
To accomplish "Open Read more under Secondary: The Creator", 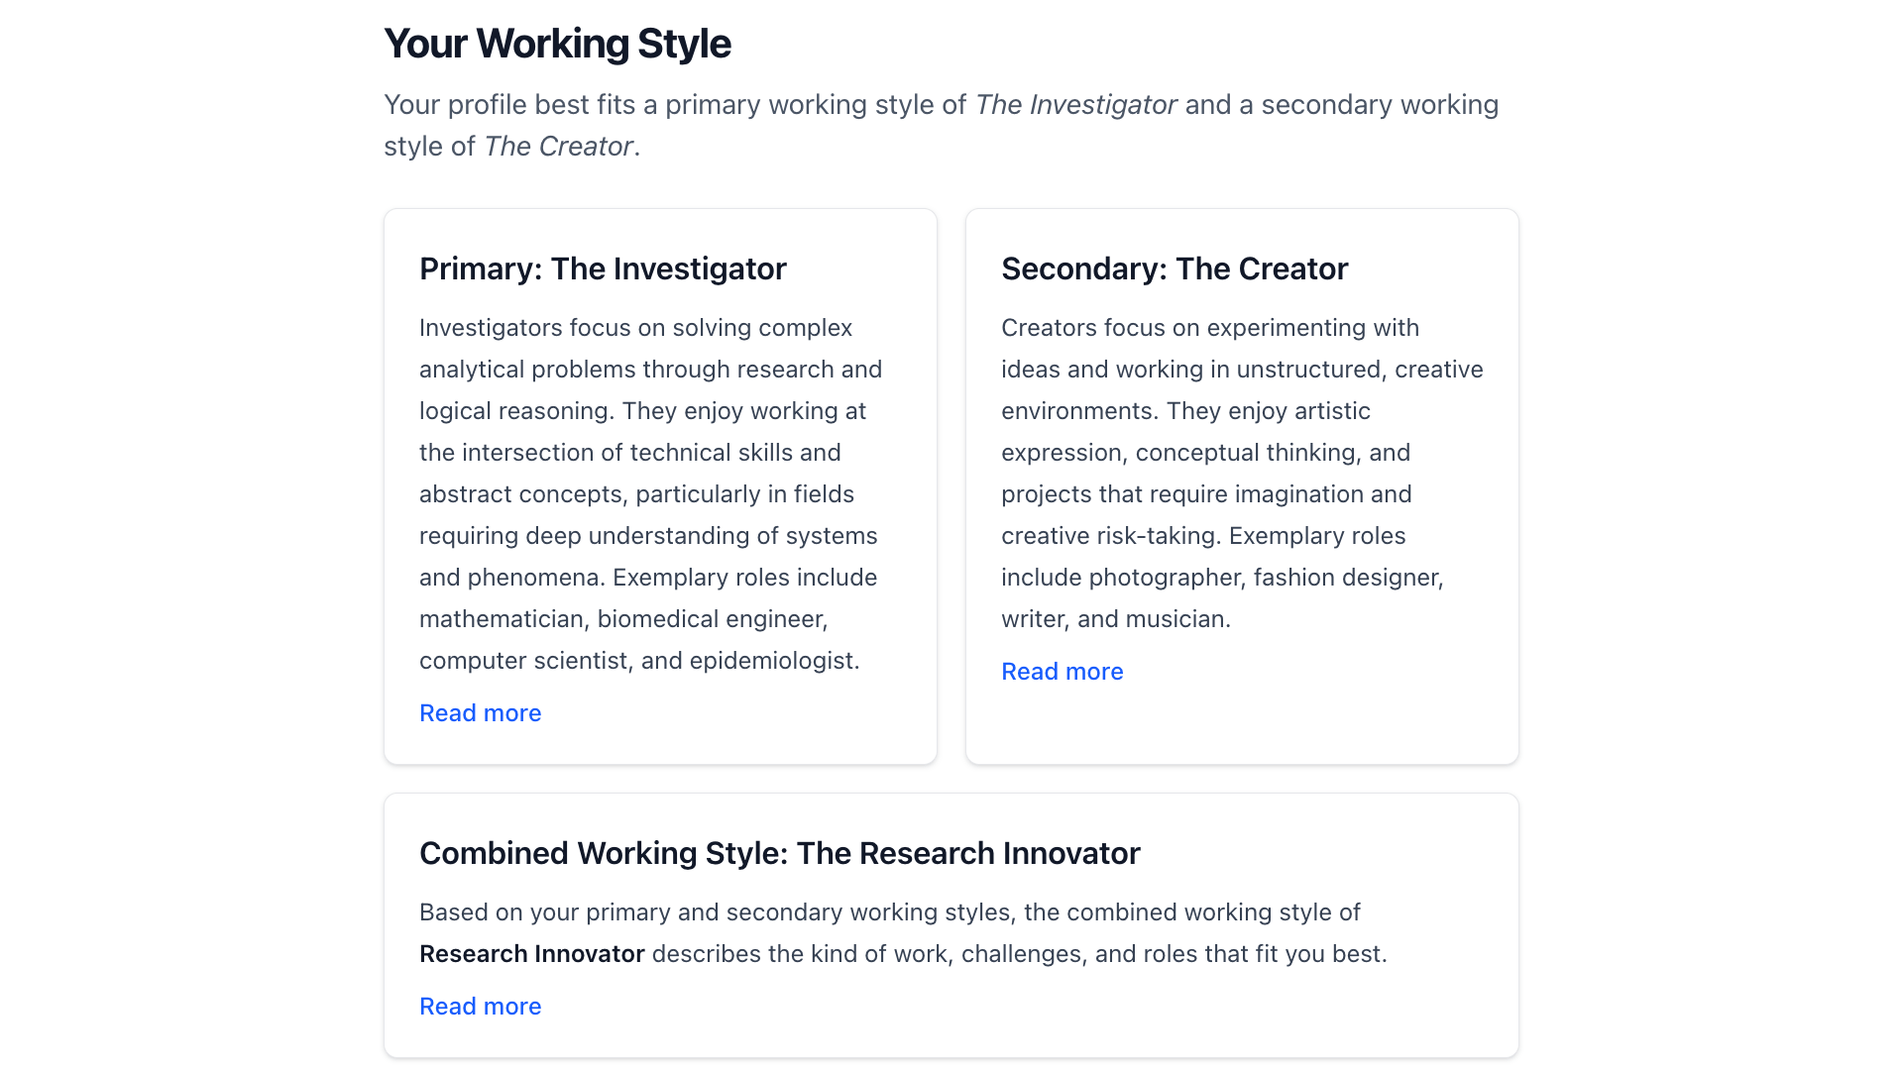I will tap(1062, 671).
